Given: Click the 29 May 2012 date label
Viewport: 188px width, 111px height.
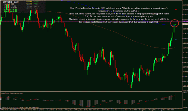Looking at the screenshot, I should pyautogui.click(x=88, y=110).
